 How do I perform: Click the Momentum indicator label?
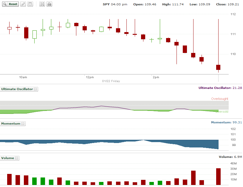(x=11, y=124)
